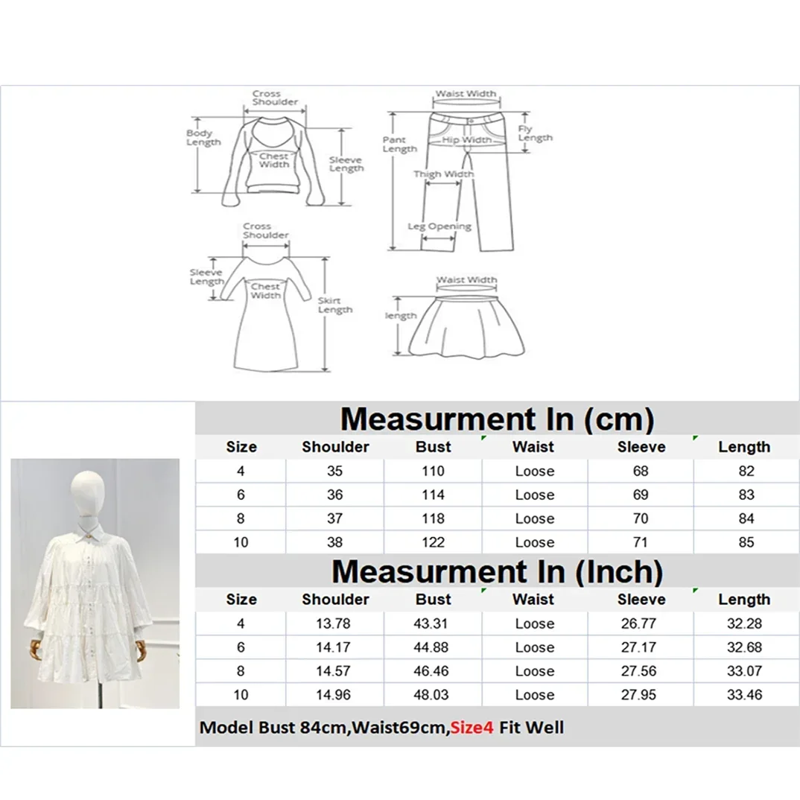Click 'Chest Width' label on the sweater
Screen dimensions: 800x800
click(273, 160)
